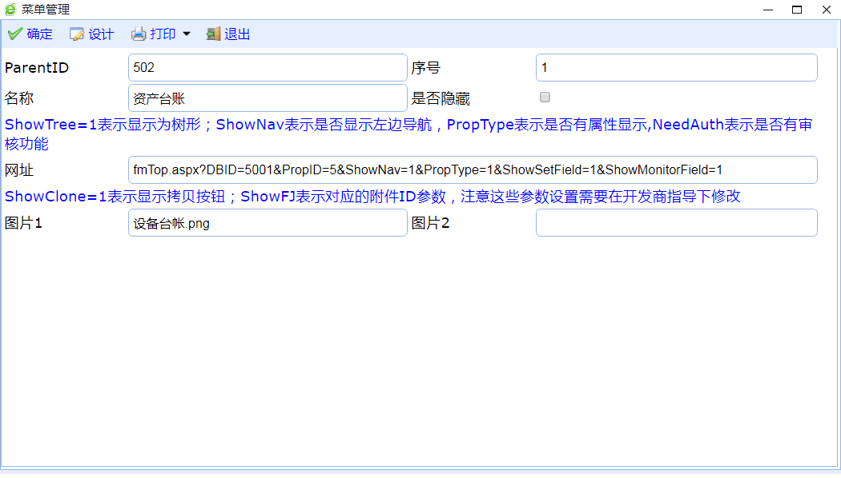The width and height of the screenshot is (841, 478).
Task: Click the 退出 exit door icon
Action: click(213, 34)
